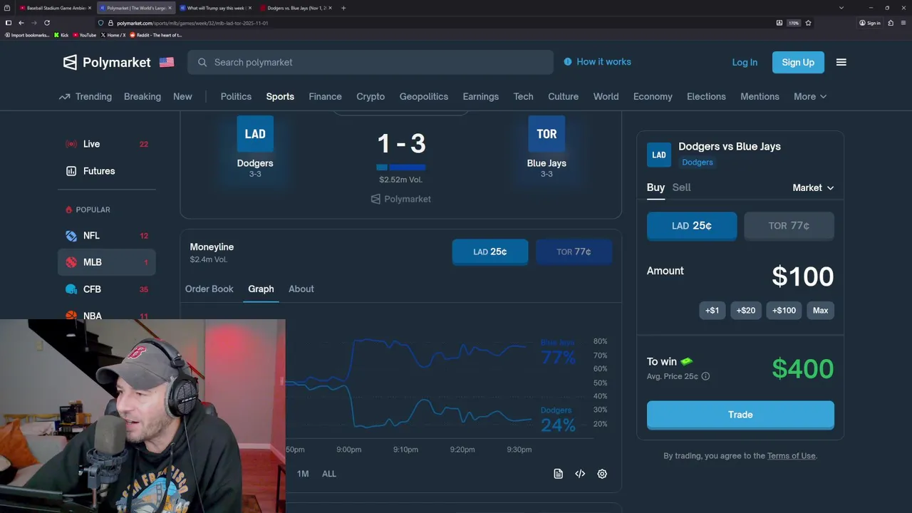Bookmark this page with star icon

pyautogui.click(x=808, y=23)
